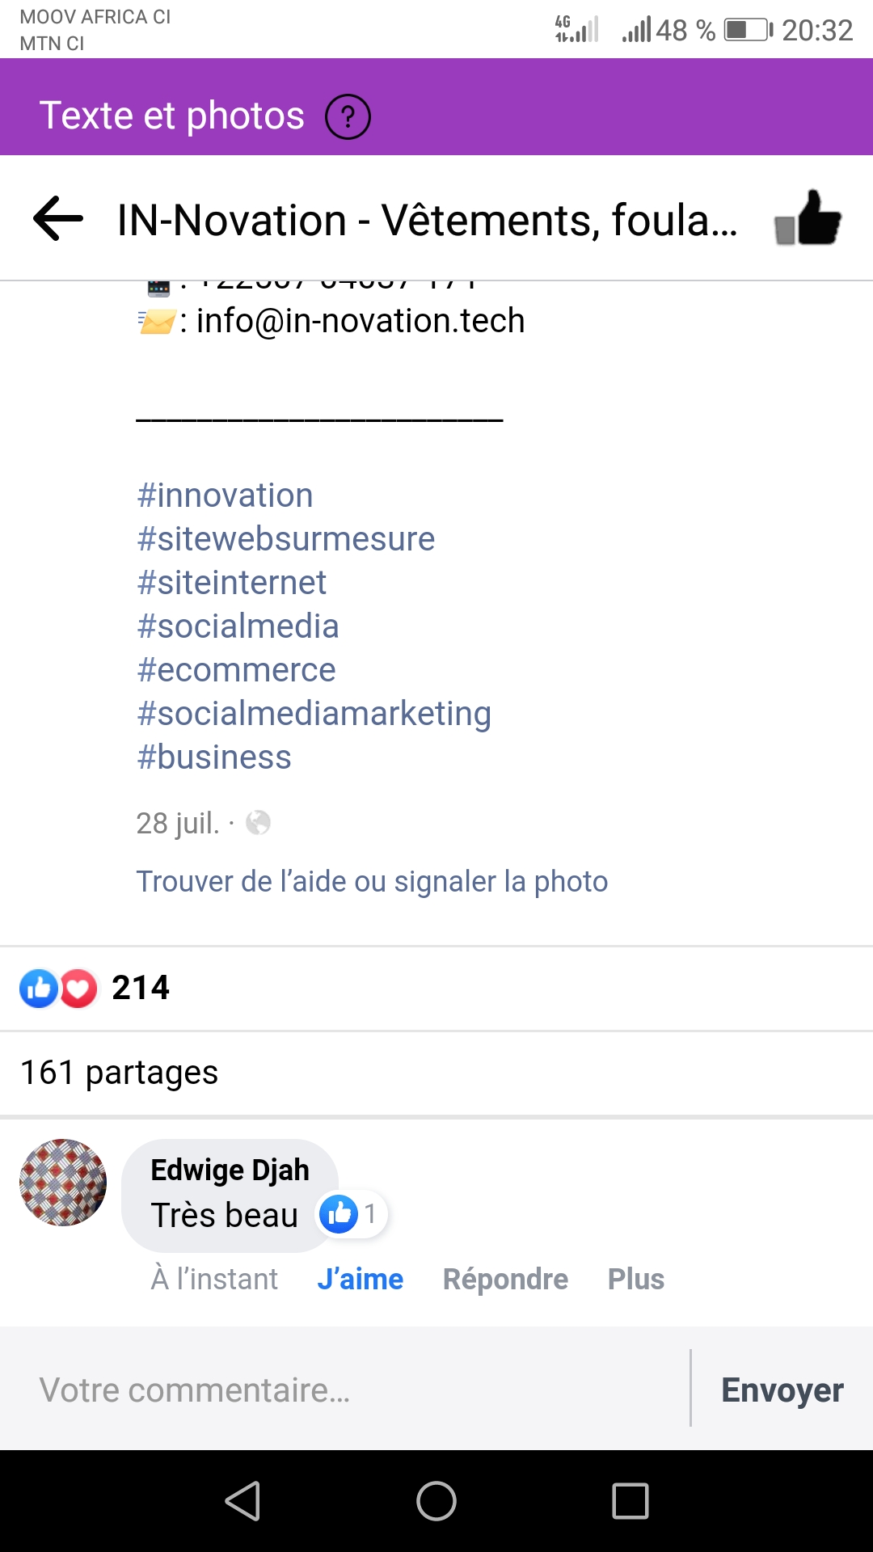Tap the Android back navigation button

point(242,1501)
